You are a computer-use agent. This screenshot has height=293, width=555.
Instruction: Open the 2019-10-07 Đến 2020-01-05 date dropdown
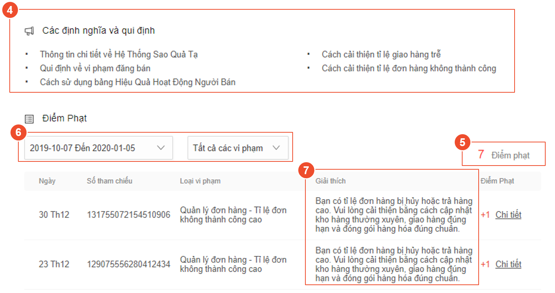pos(98,148)
